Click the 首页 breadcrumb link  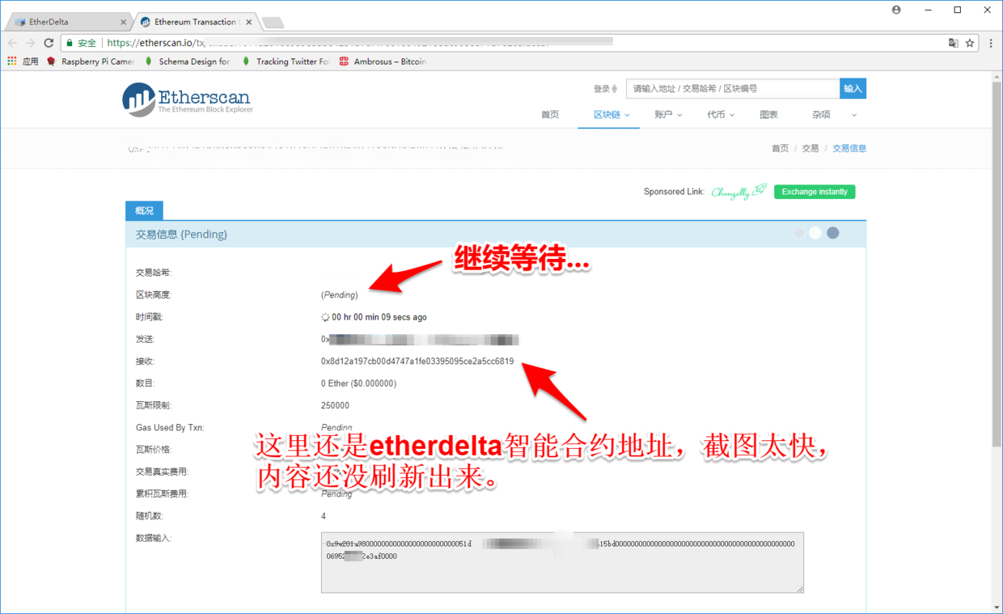[780, 149]
